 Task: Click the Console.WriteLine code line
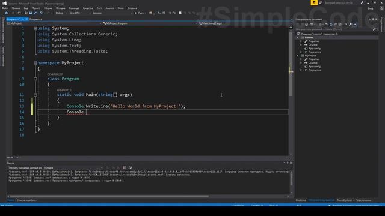pyautogui.click(x=126, y=106)
